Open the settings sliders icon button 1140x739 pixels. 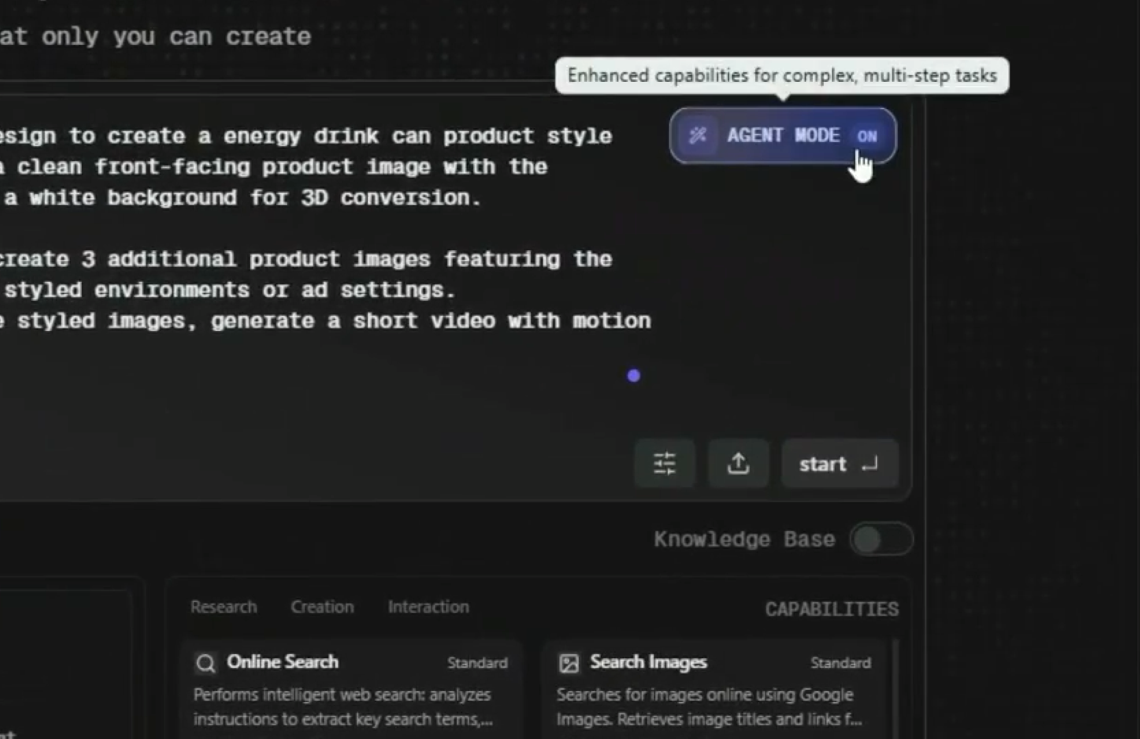coord(664,463)
